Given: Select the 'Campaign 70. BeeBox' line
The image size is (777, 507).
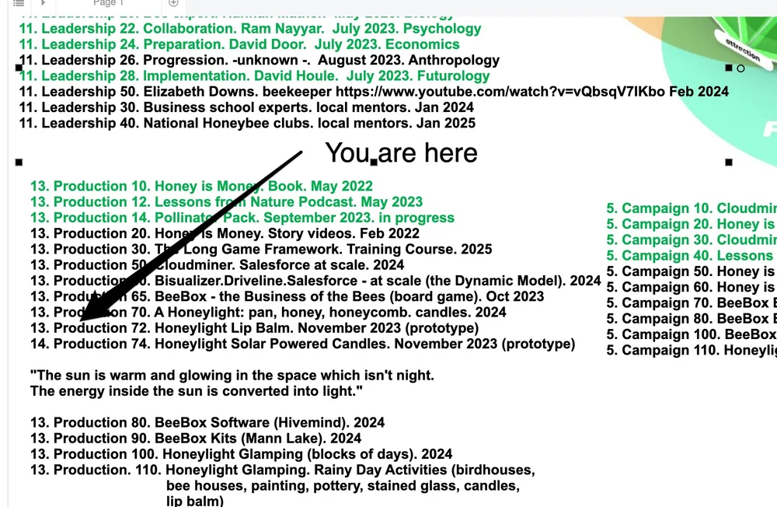Looking at the screenshot, I should (x=692, y=303).
